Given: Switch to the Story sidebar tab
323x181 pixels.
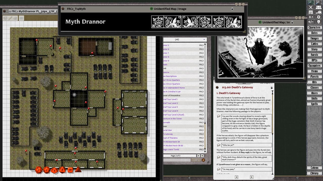Looking at the screenshot, I should click(x=314, y=49).
